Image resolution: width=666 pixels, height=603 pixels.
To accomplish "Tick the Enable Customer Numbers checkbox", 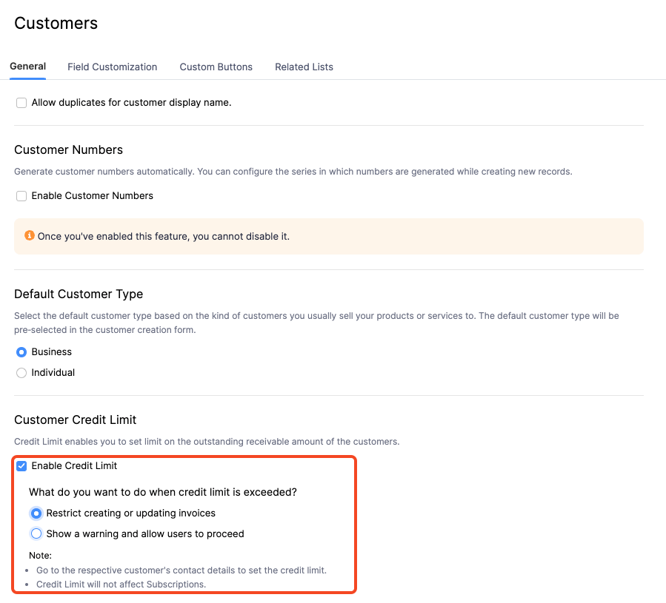I will tap(21, 196).
